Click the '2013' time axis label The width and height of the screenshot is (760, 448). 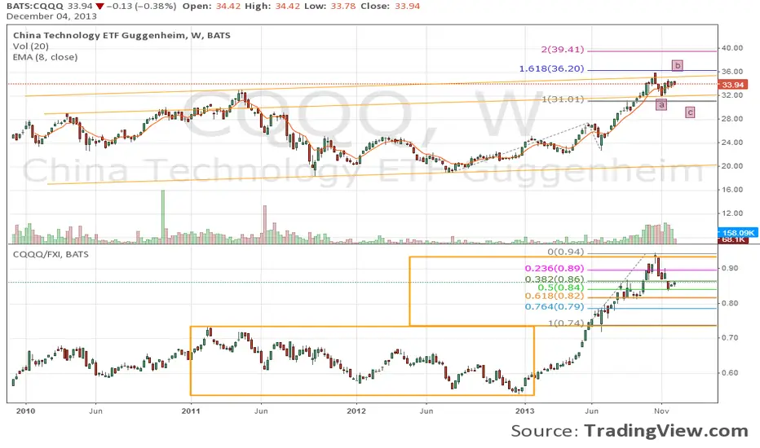[525, 411]
